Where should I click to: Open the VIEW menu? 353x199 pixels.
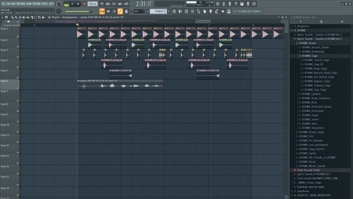pos(29,4)
